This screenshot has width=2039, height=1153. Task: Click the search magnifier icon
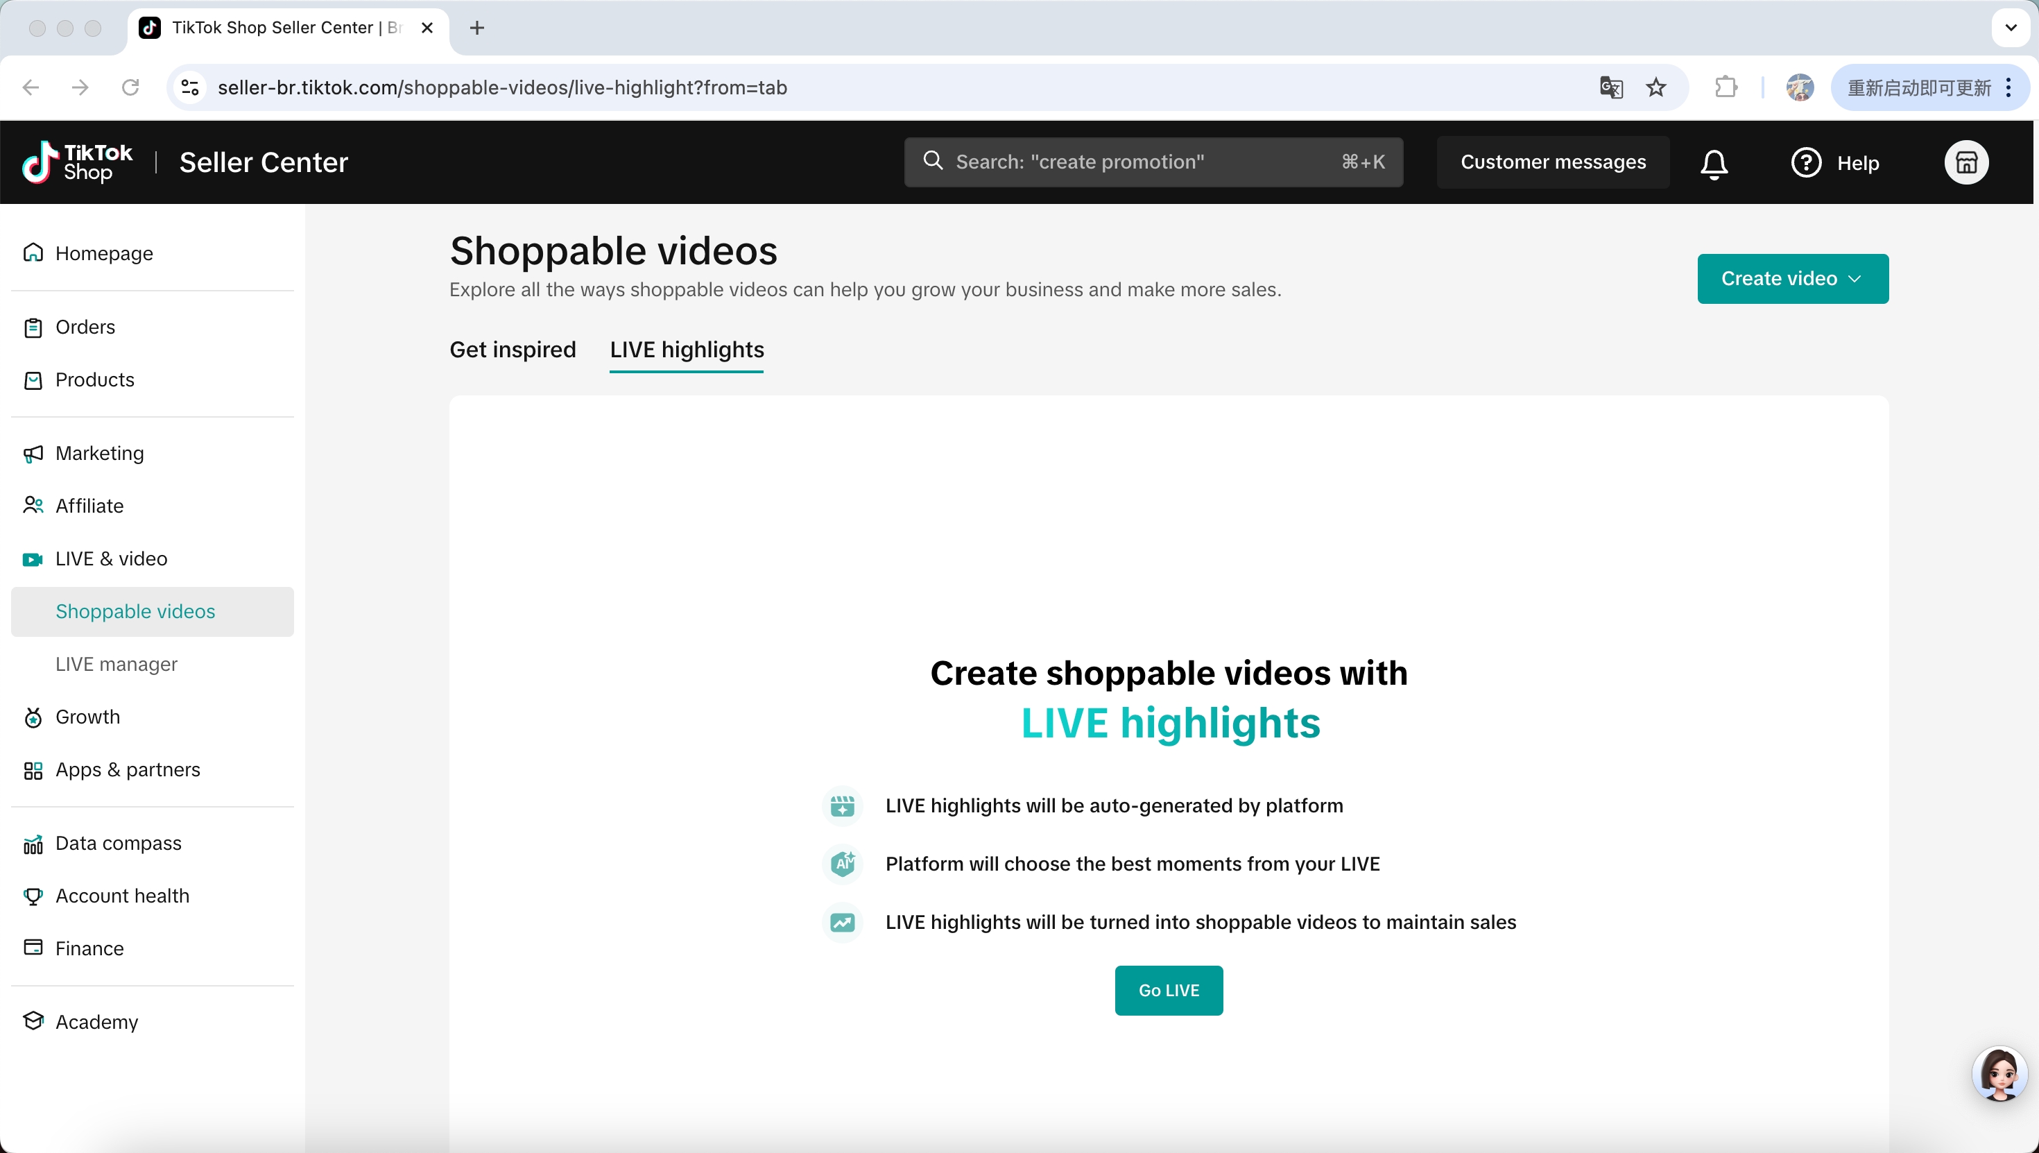(934, 162)
